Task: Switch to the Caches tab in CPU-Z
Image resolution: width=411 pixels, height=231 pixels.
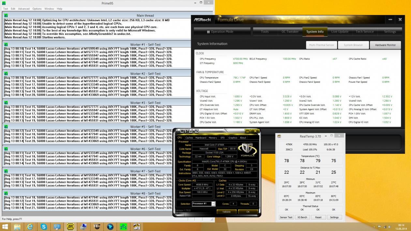Action: point(189,138)
